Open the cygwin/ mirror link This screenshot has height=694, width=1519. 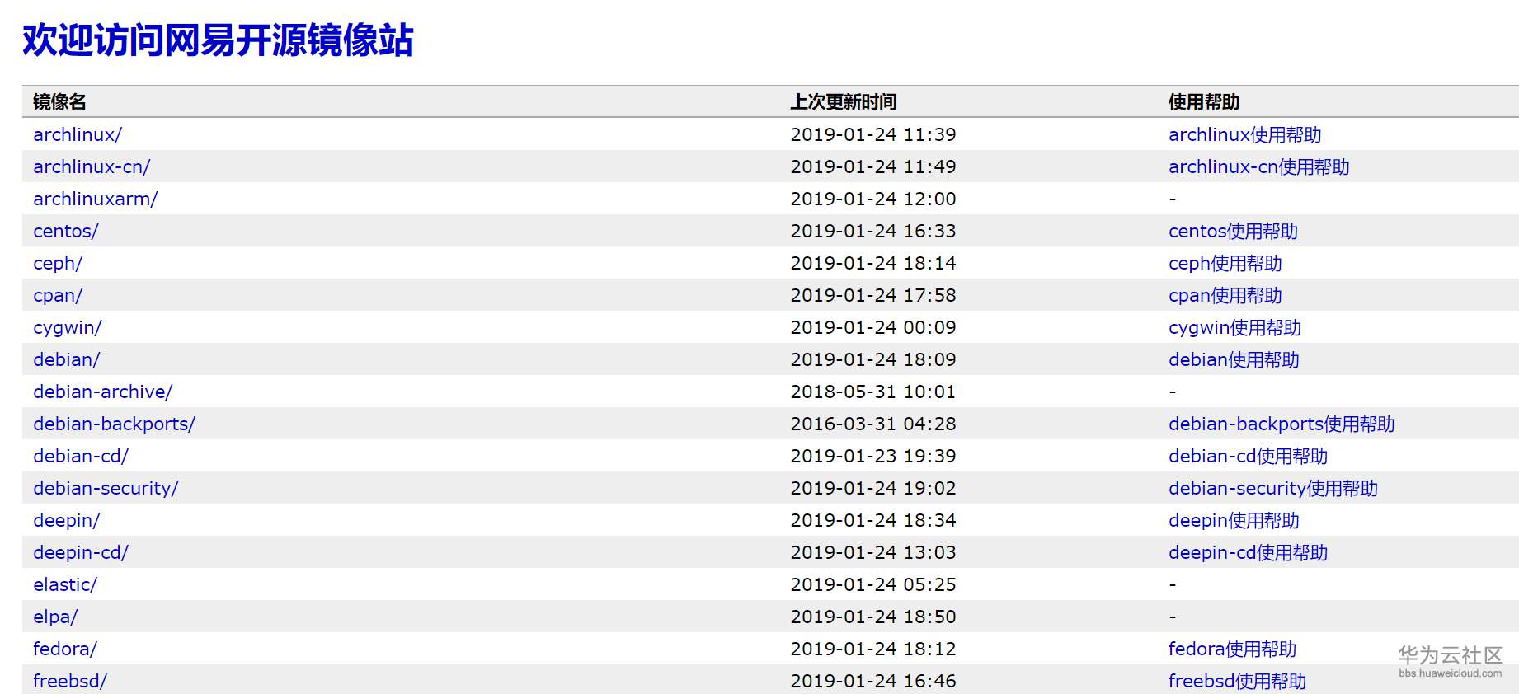tap(68, 328)
